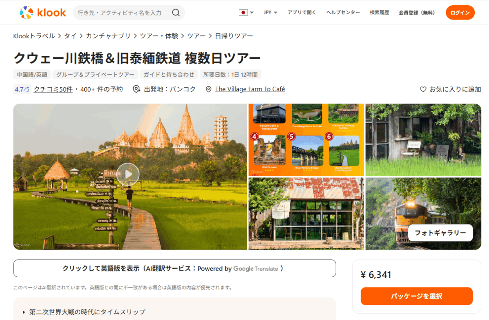Click the search input field

coord(120,13)
